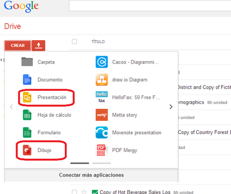Click the green spreadsheet icon beside Hot Beverage Sales Log
The image size is (231, 194).
pos(95,192)
